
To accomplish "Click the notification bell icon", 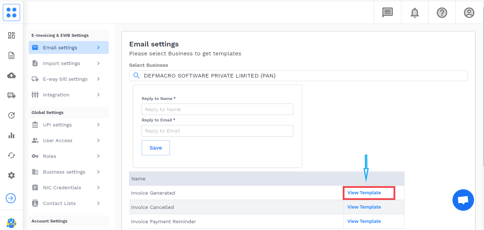I will coord(415,13).
